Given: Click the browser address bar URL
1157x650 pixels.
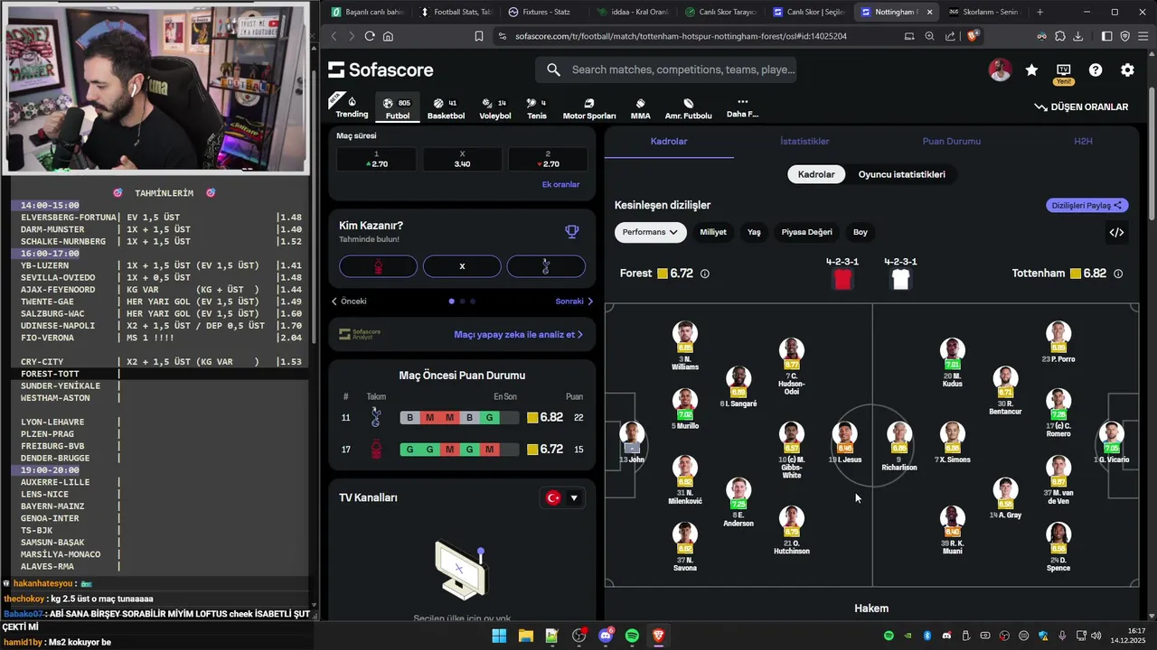Looking at the screenshot, I should (x=681, y=36).
